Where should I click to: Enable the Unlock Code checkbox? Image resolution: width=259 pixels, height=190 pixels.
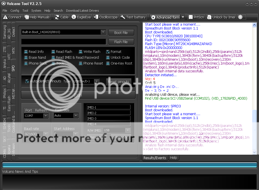coord(108,58)
